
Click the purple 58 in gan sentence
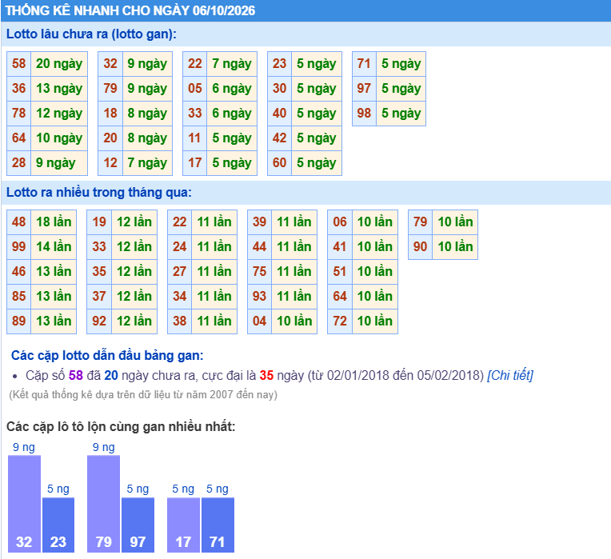pyautogui.click(x=76, y=375)
